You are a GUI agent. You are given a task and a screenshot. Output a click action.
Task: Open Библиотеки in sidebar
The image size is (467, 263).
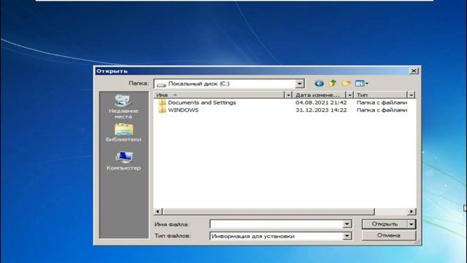coord(123,133)
